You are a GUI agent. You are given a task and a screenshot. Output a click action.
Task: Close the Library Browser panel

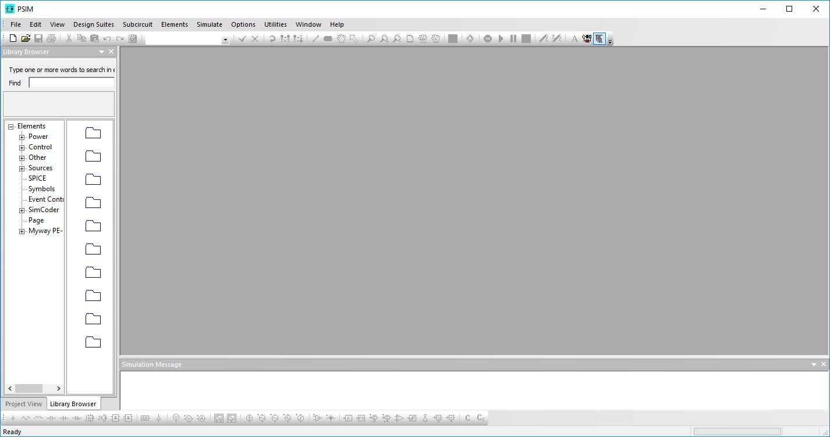(x=111, y=52)
